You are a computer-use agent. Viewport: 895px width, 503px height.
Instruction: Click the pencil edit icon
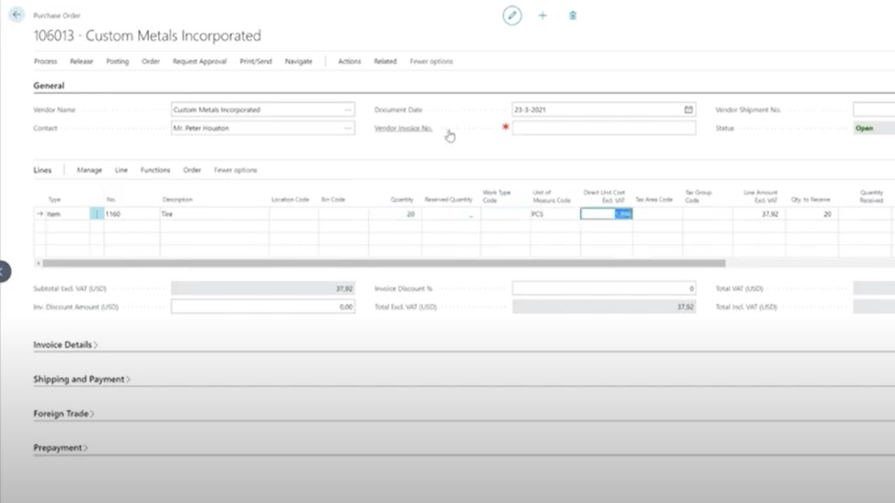512,15
